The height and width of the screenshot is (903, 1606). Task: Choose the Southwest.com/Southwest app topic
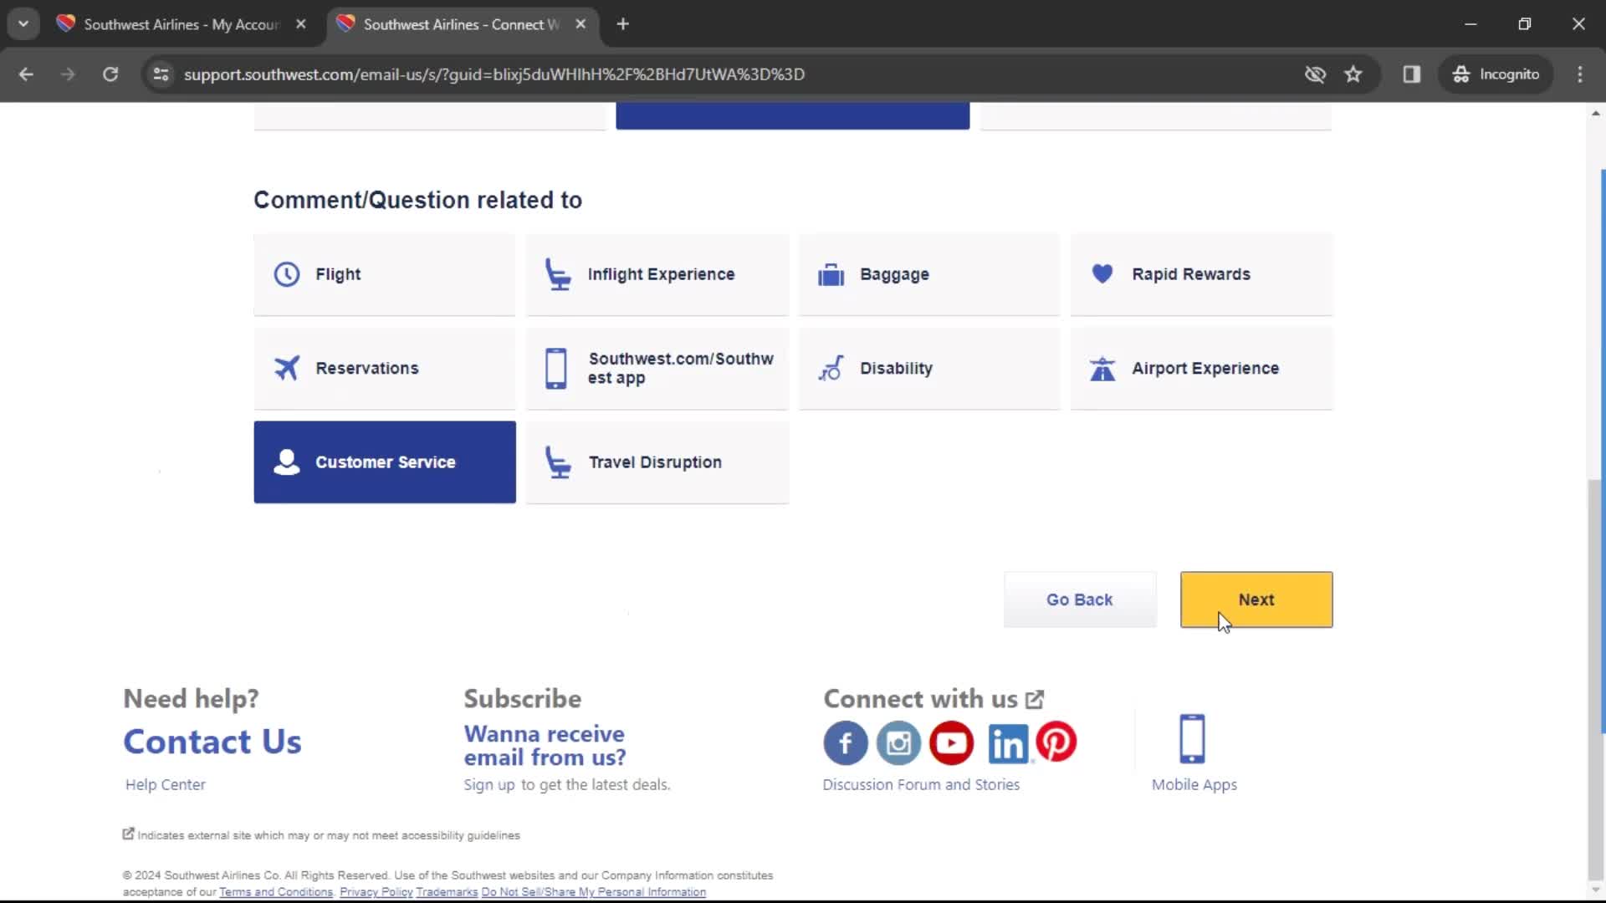point(657,368)
